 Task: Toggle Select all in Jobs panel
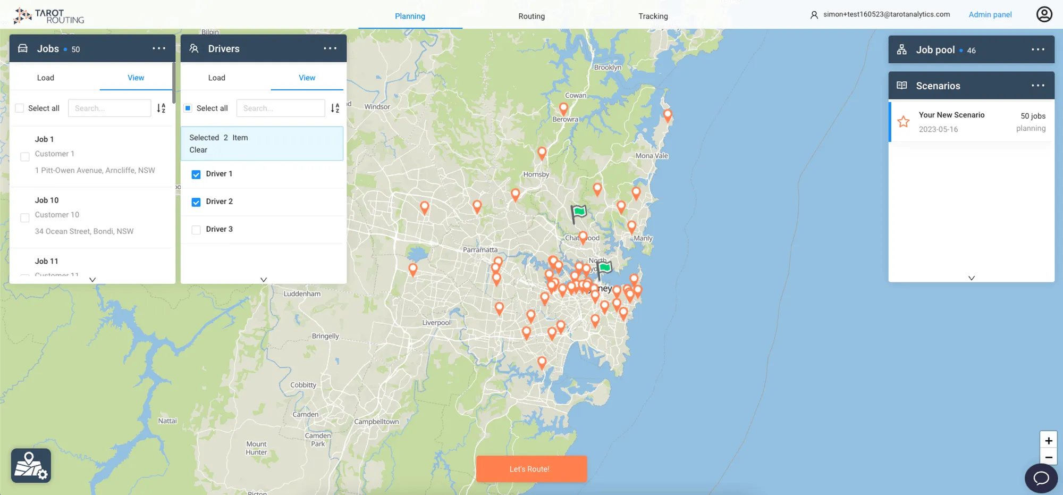(x=20, y=108)
